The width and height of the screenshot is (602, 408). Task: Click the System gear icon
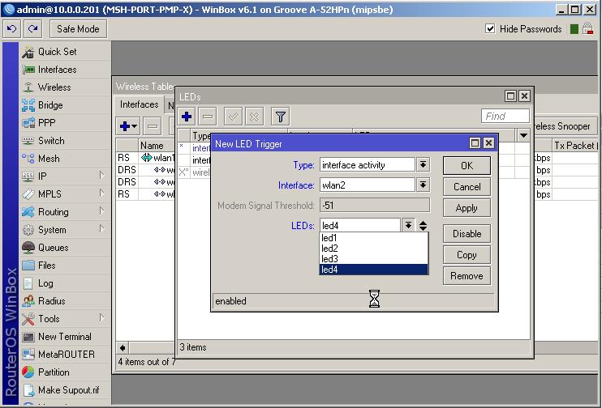pos(28,229)
